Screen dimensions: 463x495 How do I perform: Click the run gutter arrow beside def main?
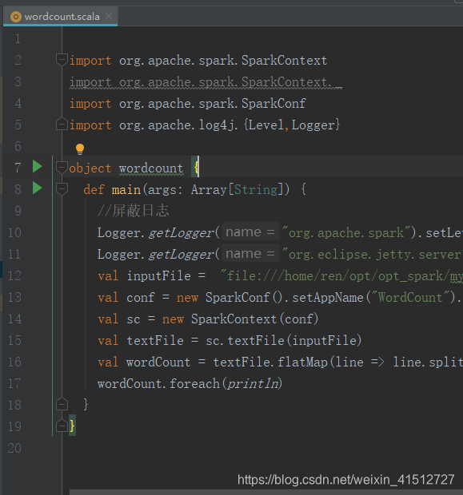point(38,188)
